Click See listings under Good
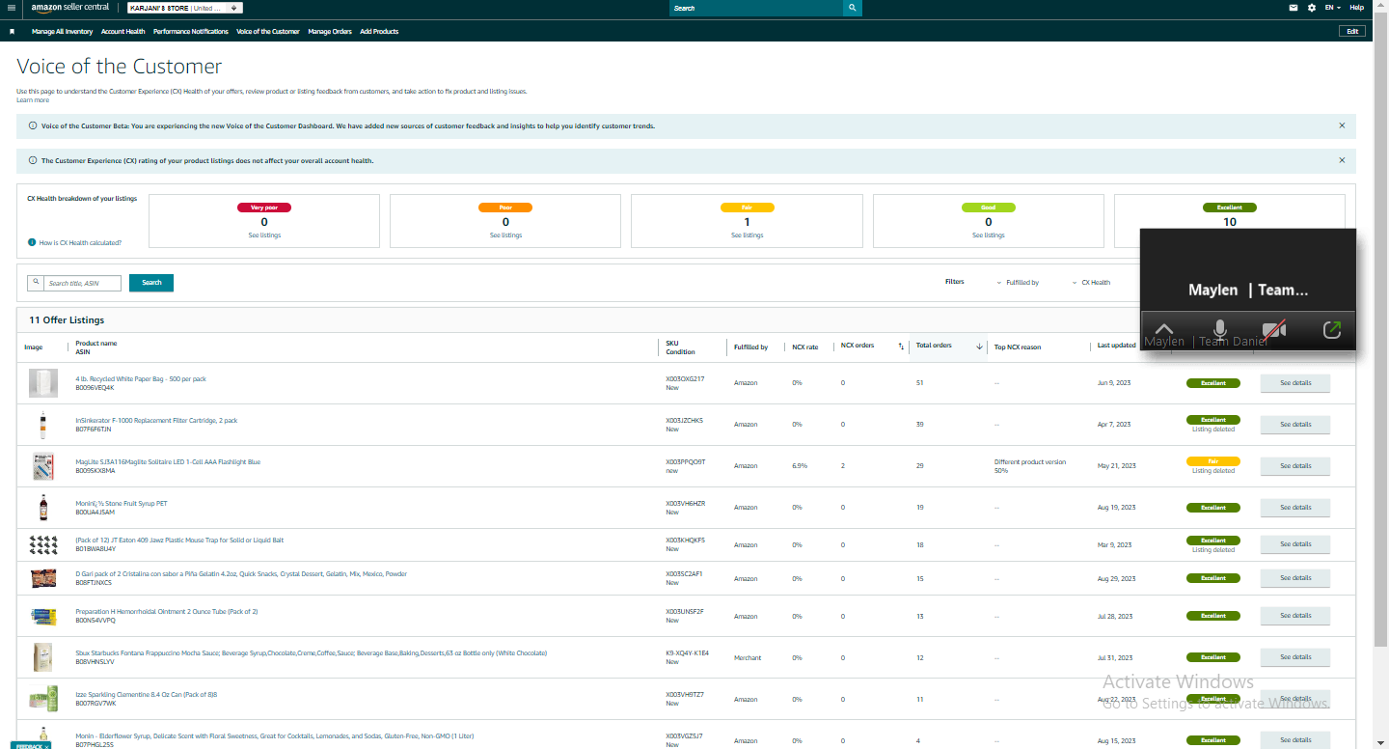The image size is (1389, 749). [988, 236]
